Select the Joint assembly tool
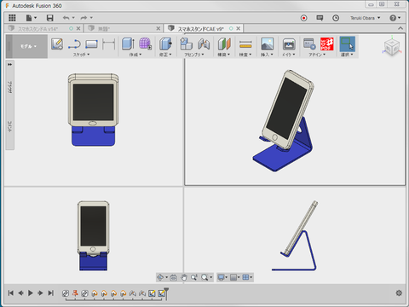The height and width of the screenshot is (307, 409). 204,43
